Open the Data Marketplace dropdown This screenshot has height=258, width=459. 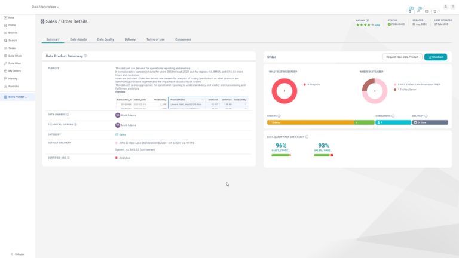coord(45,7)
